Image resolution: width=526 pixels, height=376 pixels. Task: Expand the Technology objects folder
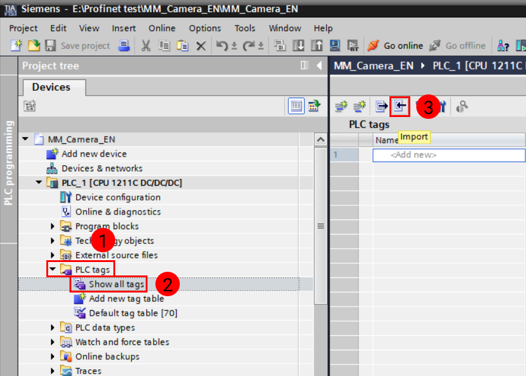[x=52, y=241]
